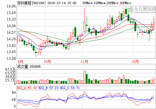Click the black swatch beside 10PMA

(x=104, y=3)
